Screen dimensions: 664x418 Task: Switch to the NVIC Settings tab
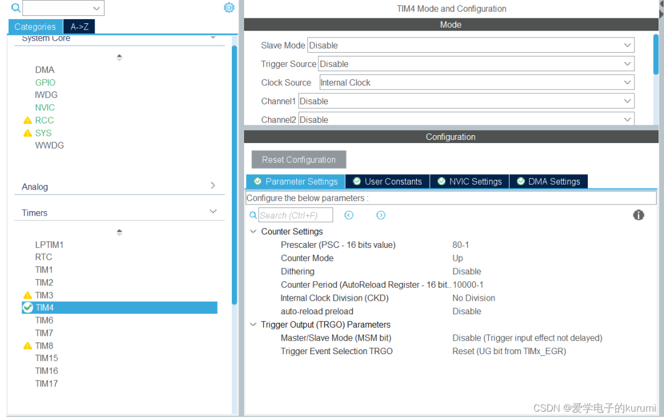pos(470,181)
